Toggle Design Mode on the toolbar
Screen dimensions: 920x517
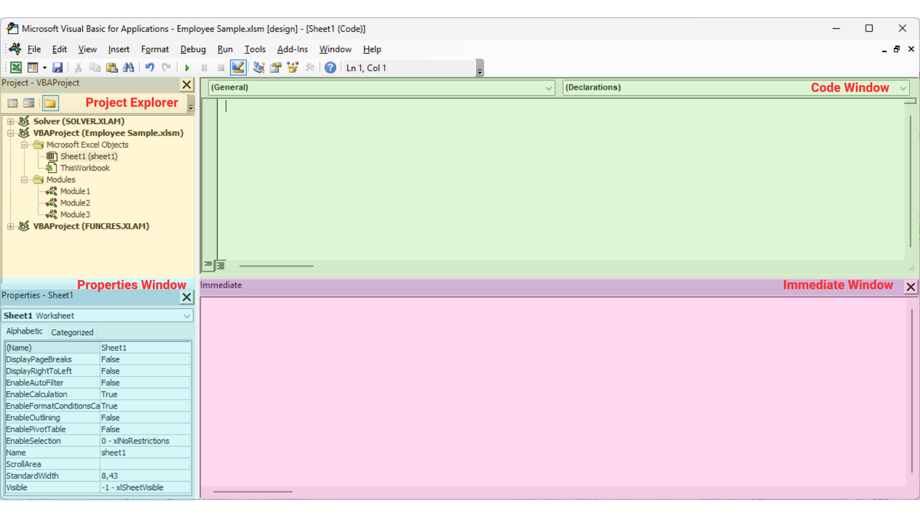[238, 68]
